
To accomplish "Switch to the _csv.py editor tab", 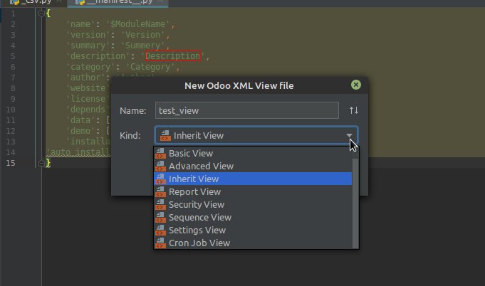I will [x=35, y=2].
